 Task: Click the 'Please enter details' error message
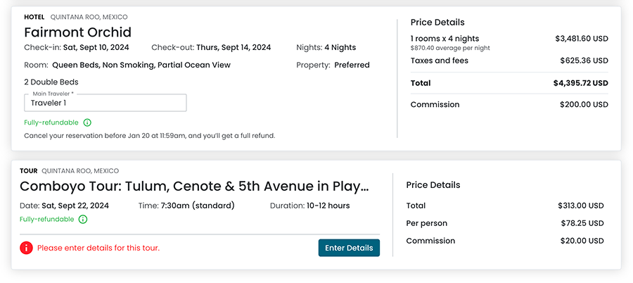[x=98, y=248]
